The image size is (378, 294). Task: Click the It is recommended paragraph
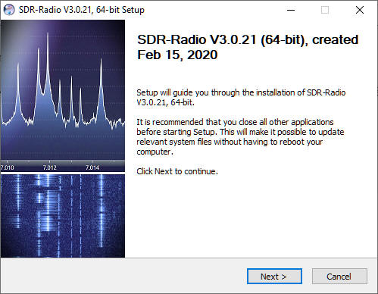240,136
